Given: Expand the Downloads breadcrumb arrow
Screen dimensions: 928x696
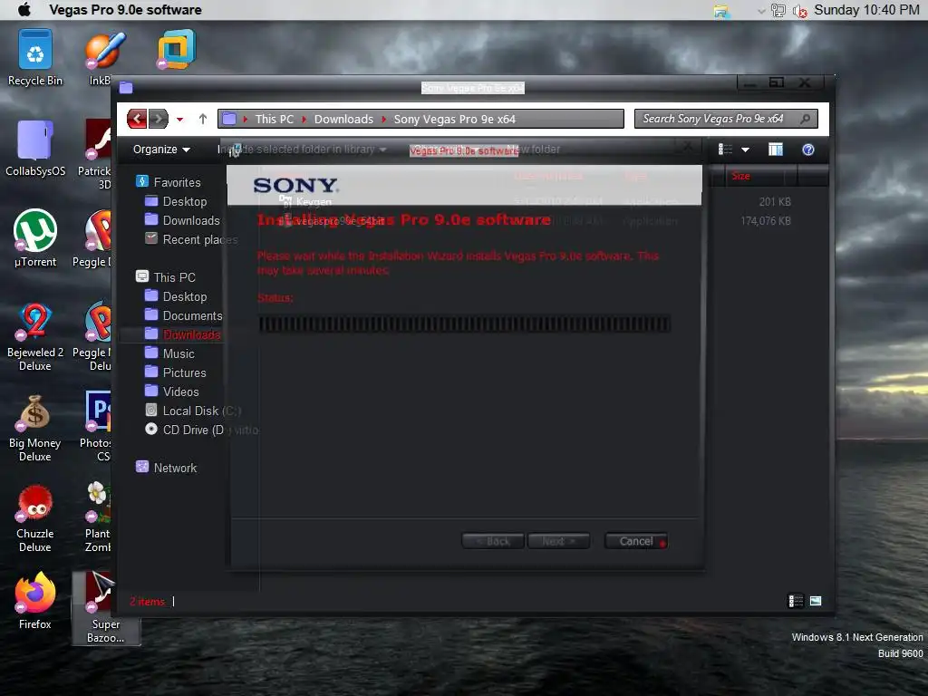Looking at the screenshot, I should [x=384, y=120].
